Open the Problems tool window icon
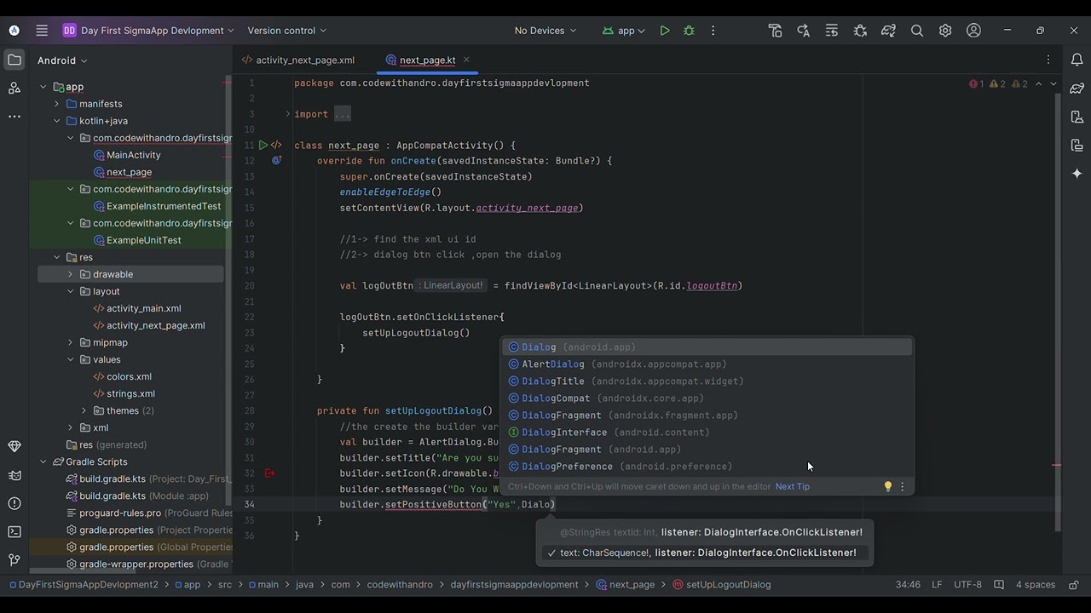 coord(14,503)
